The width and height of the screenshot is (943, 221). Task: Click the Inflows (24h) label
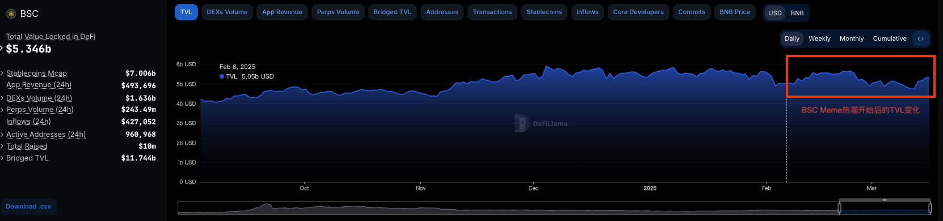28,122
